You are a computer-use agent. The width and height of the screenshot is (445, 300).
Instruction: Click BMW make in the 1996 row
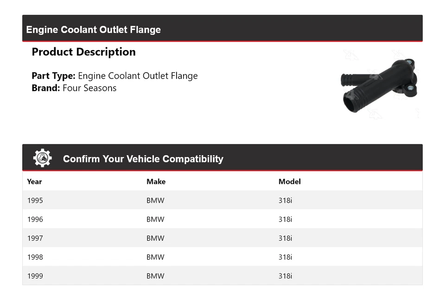click(155, 219)
